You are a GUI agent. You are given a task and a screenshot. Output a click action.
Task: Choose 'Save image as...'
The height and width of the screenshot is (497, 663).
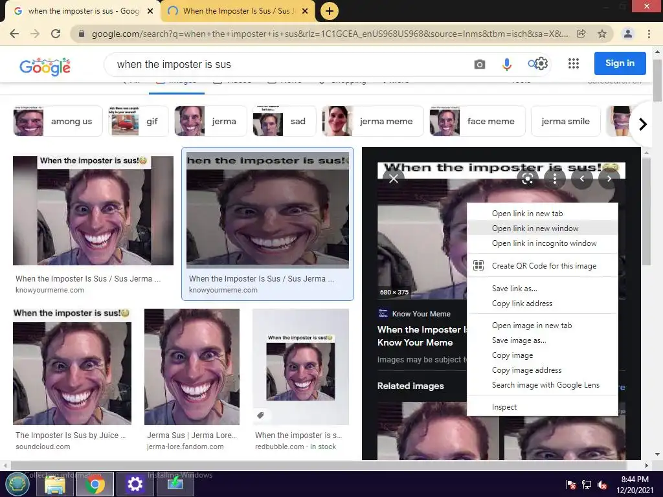[x=543, y=340]
